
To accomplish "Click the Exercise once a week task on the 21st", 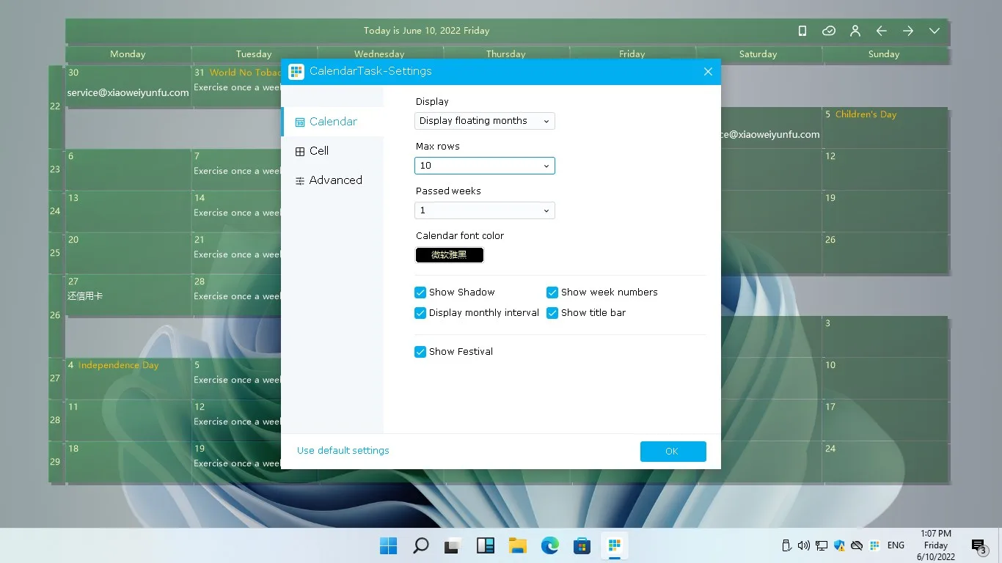I will (x=237, y=254).
